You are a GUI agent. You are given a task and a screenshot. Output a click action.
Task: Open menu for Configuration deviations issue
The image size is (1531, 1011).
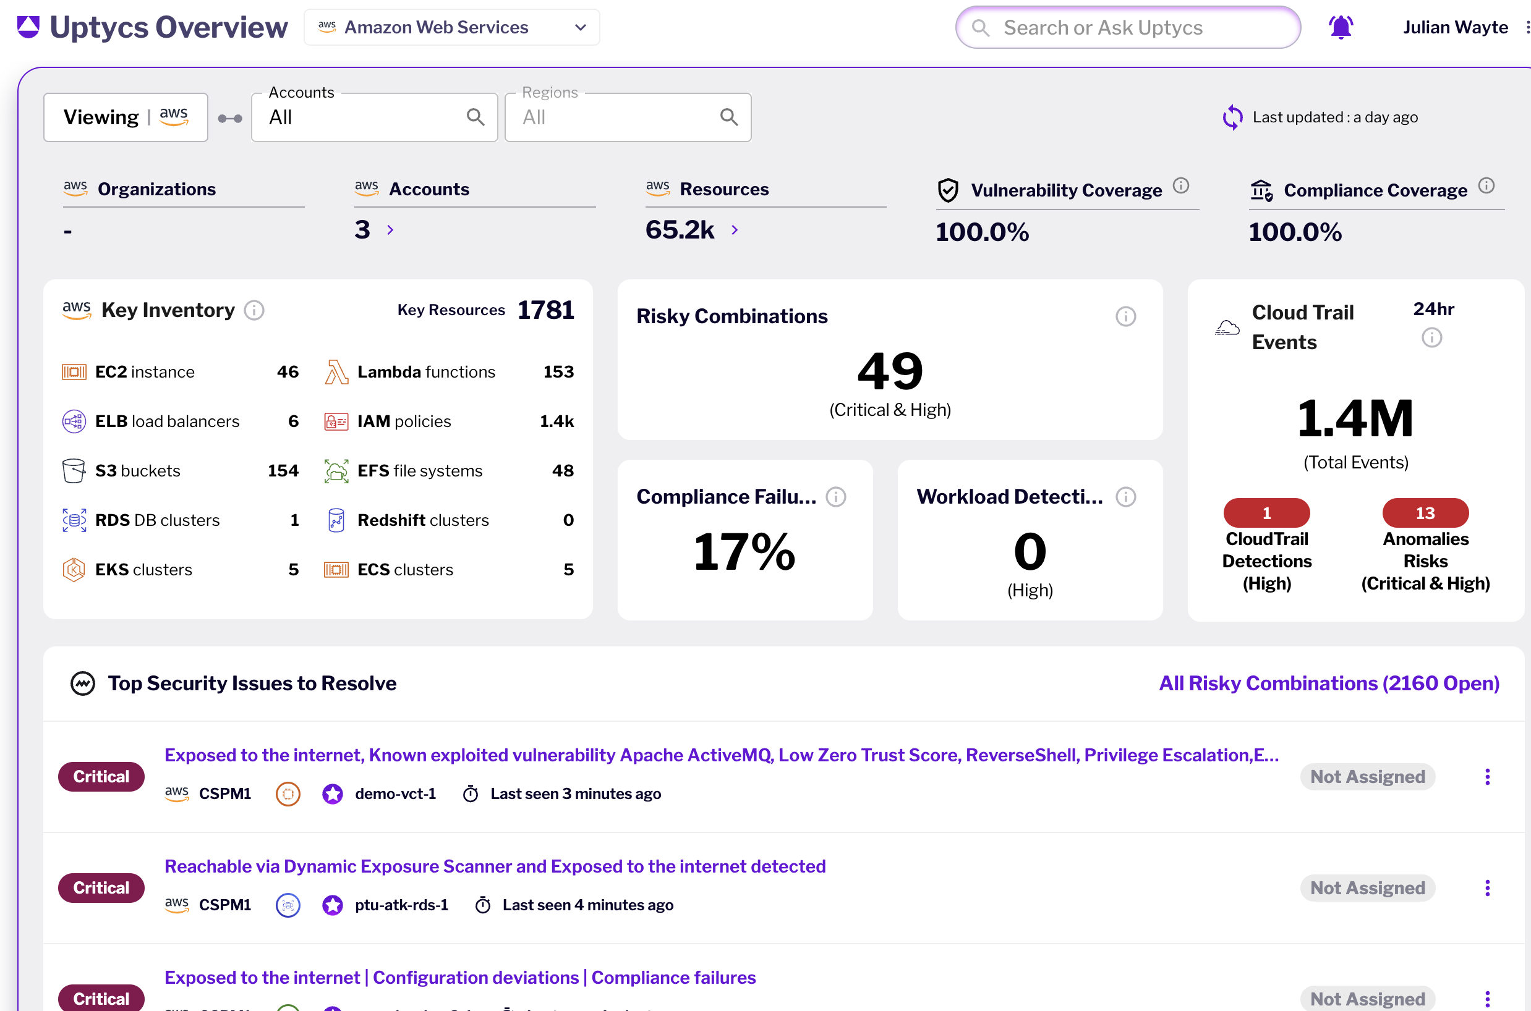(x=1488, y=999)
